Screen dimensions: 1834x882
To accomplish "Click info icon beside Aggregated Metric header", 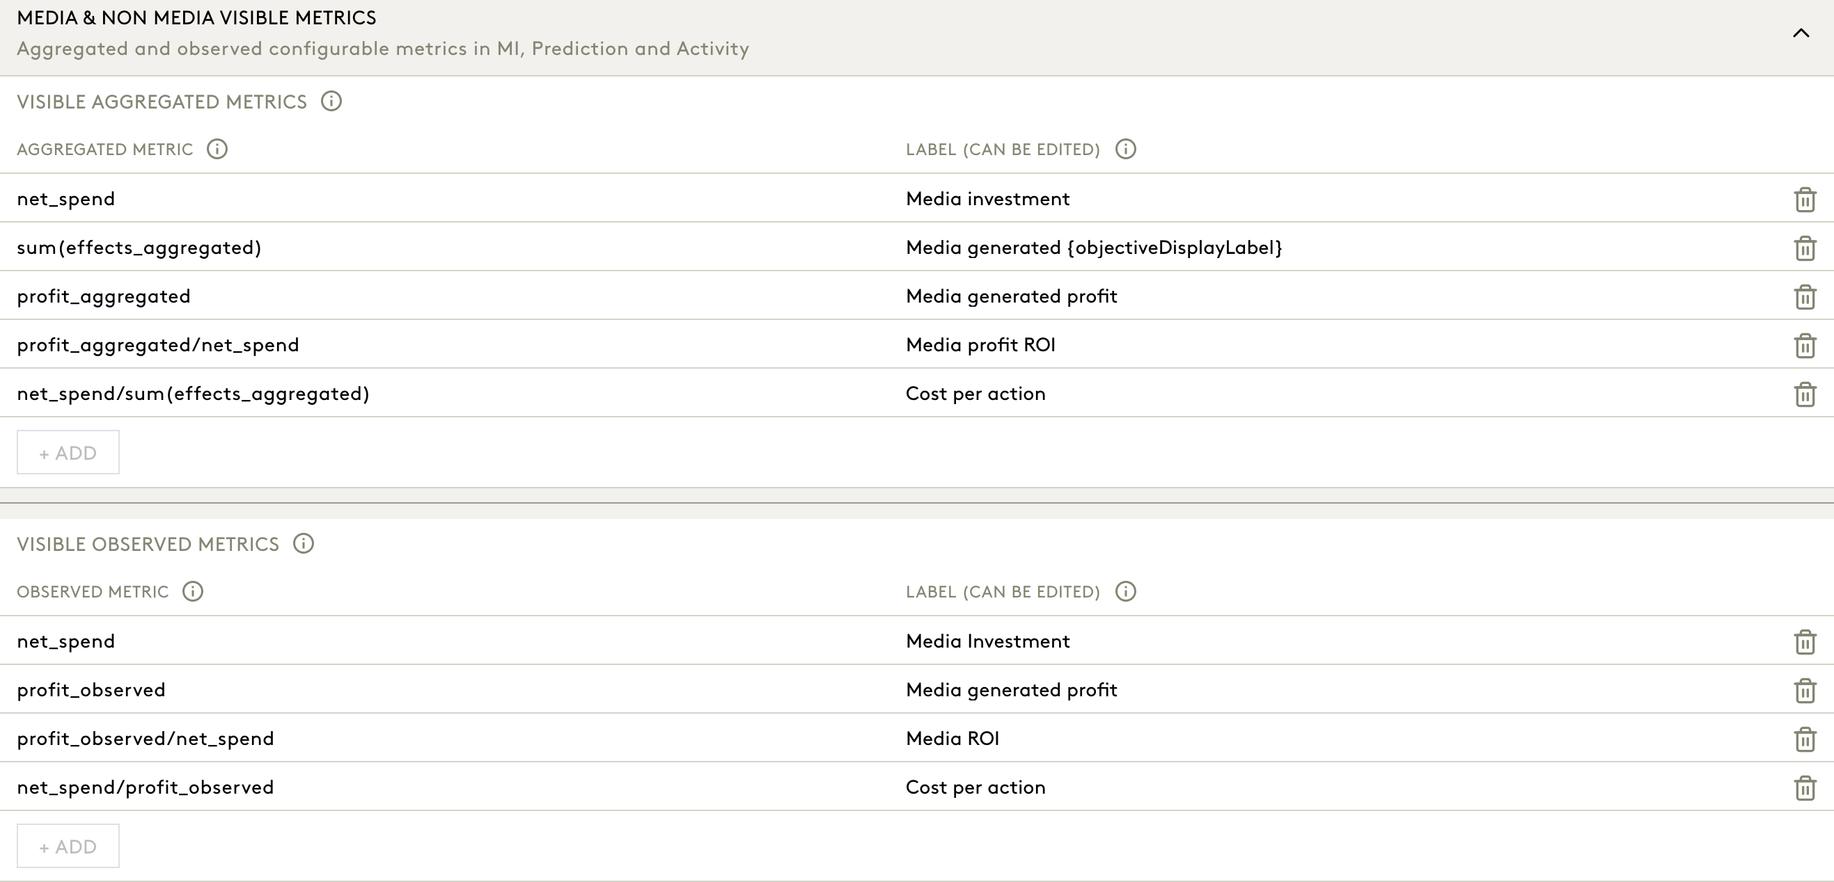I will 217,149.
